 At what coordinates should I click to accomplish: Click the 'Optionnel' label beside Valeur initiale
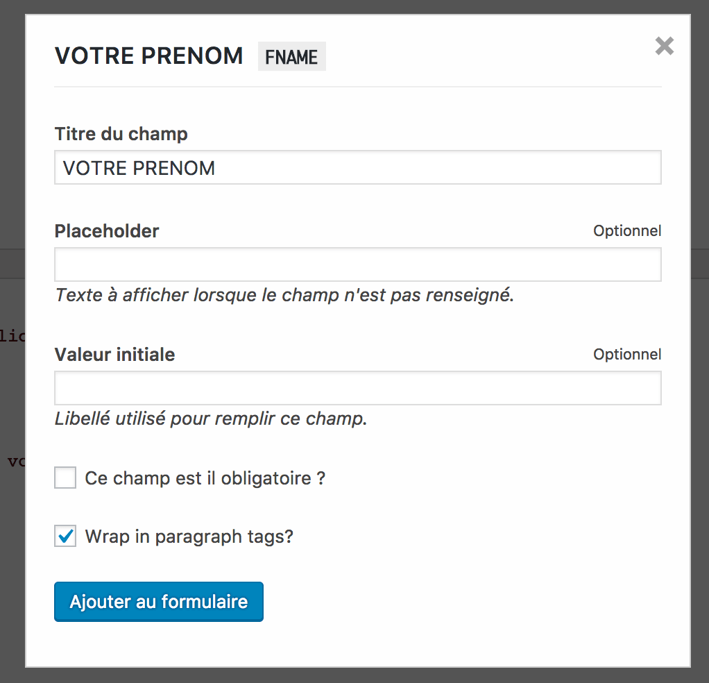(626, 354)
